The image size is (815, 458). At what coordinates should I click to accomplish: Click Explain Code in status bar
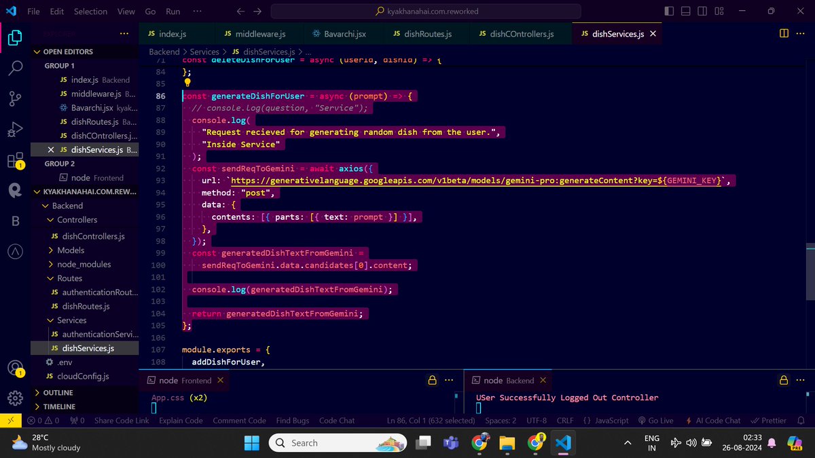[x=181, y=421]
